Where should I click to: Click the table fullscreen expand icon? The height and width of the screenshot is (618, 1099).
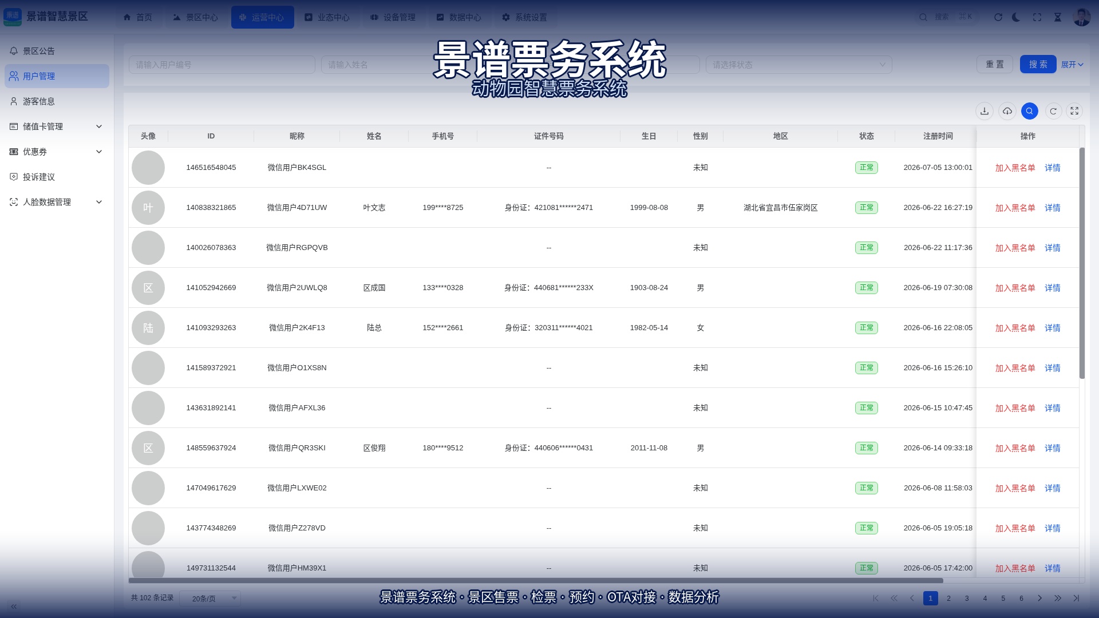point(1075,111)
